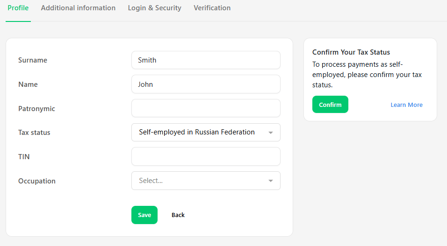Screen dimensions: 447x246
Task: Focus the empty TIN input field
Action: (206, 156)
